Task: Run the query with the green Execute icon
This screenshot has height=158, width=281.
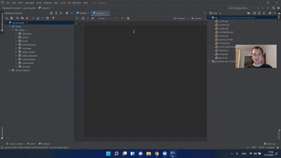Action: point(77,18)
